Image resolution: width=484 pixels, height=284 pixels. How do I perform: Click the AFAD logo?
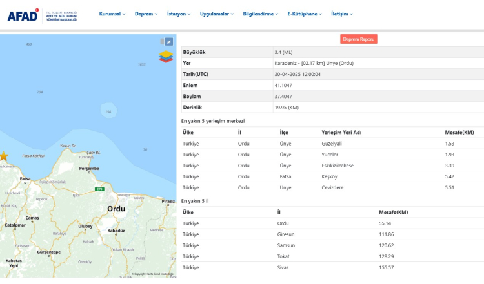23,15
